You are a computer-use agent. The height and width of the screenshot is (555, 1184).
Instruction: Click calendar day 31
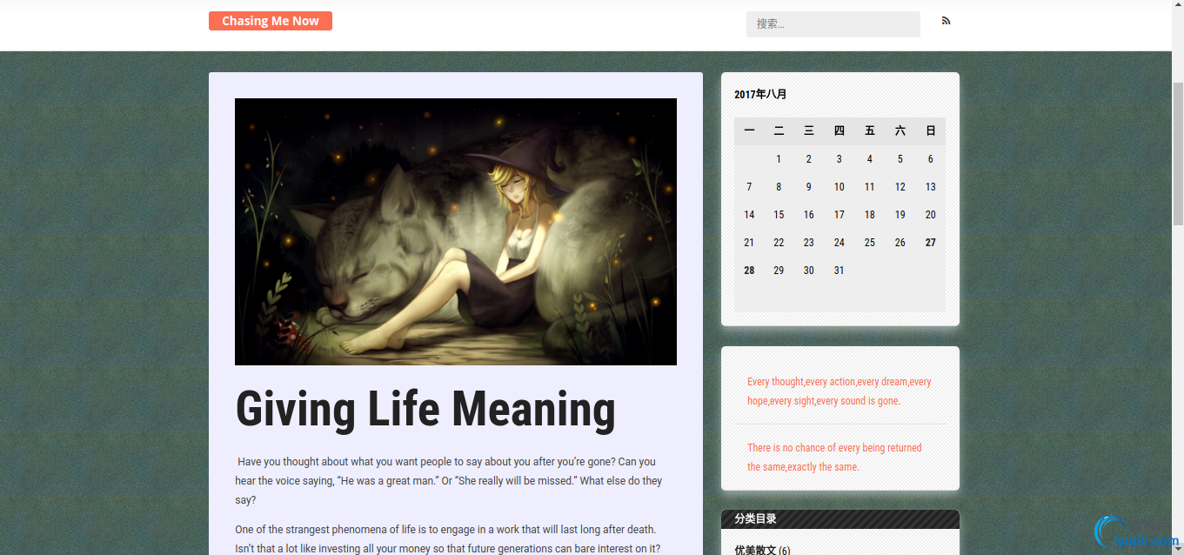839,271
